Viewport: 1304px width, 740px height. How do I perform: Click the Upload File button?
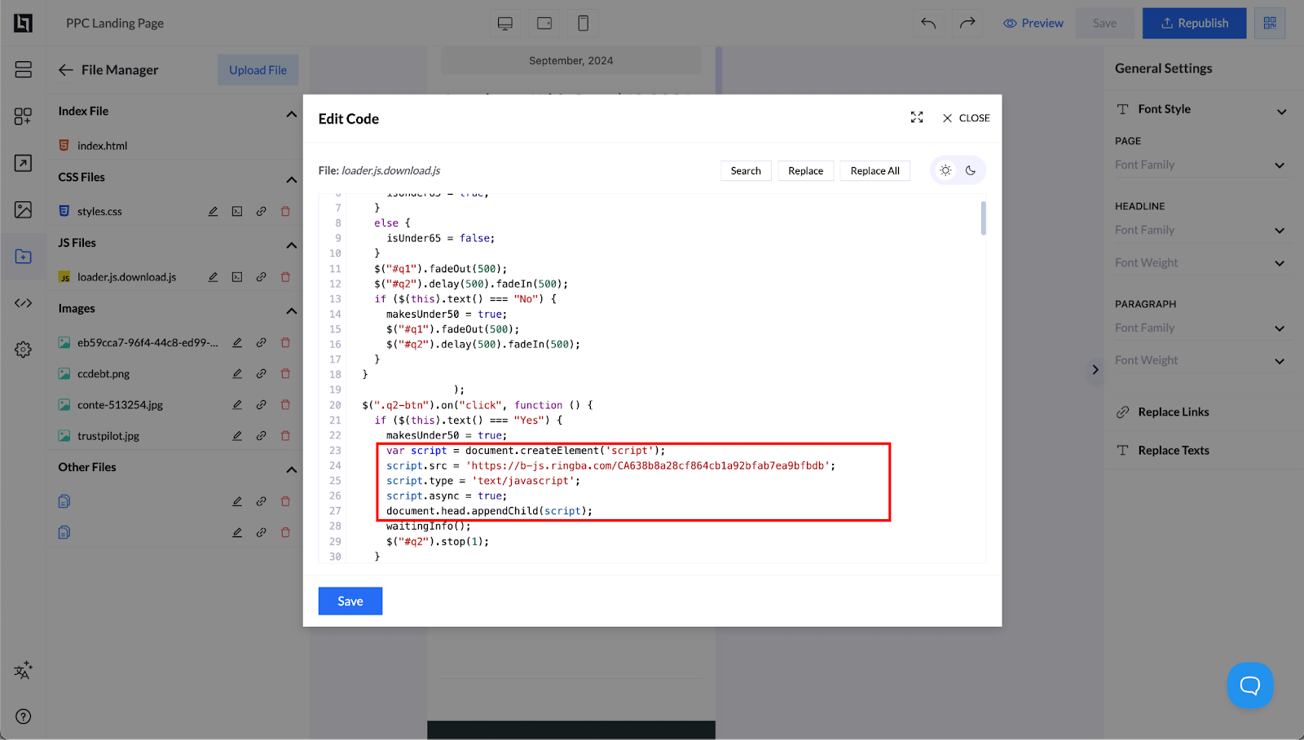pos(258,70)
